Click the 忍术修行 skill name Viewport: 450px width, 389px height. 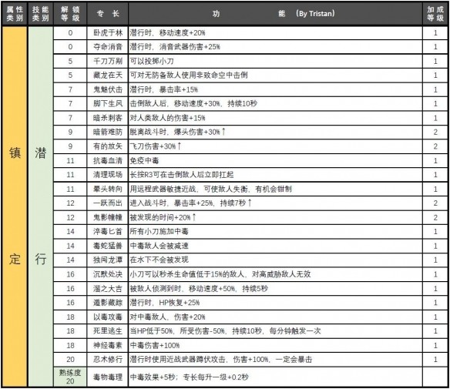click(108, 359)
